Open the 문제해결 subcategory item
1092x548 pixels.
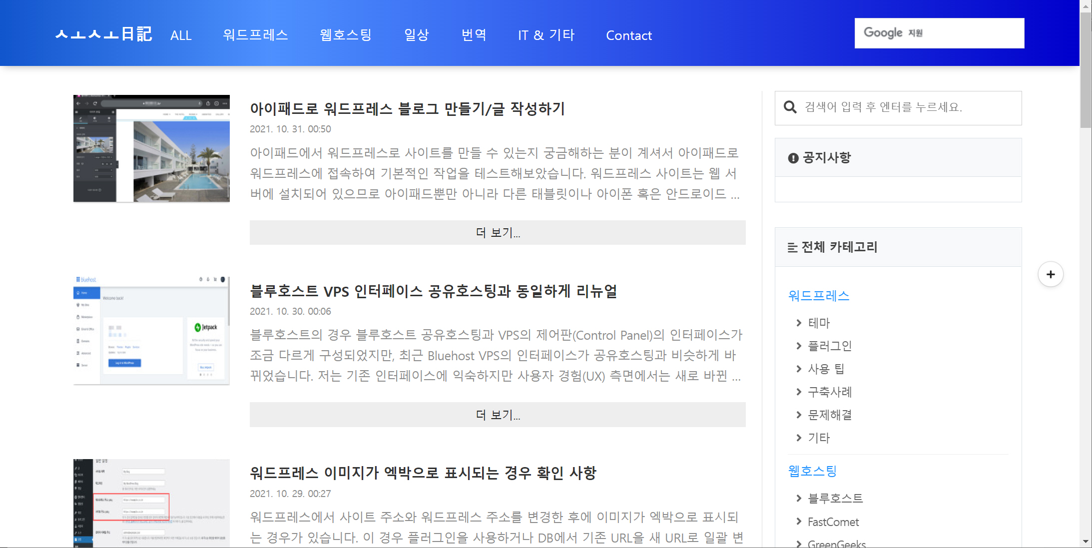point(830,415)
